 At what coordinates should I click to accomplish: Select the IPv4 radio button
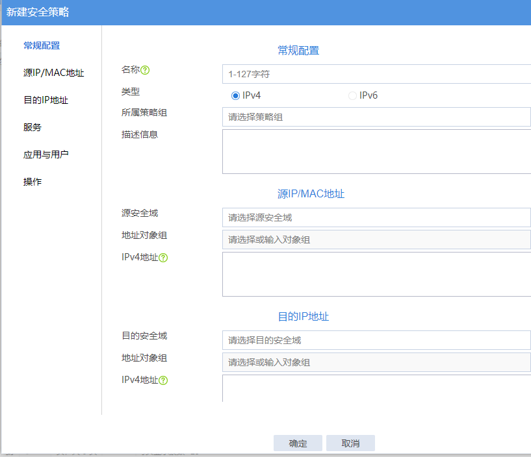[x=236, y=95]
